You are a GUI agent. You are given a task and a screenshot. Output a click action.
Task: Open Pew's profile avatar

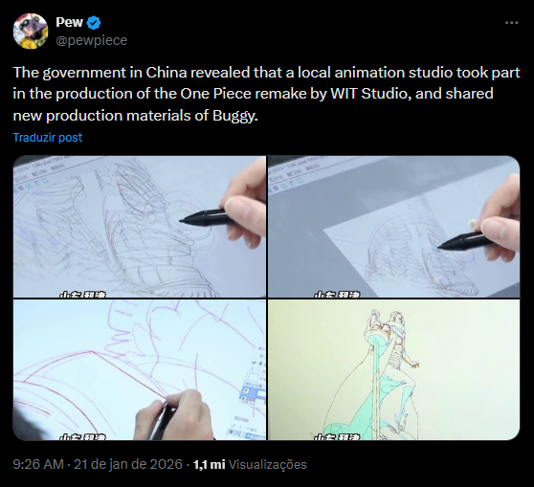coord(31,31)
